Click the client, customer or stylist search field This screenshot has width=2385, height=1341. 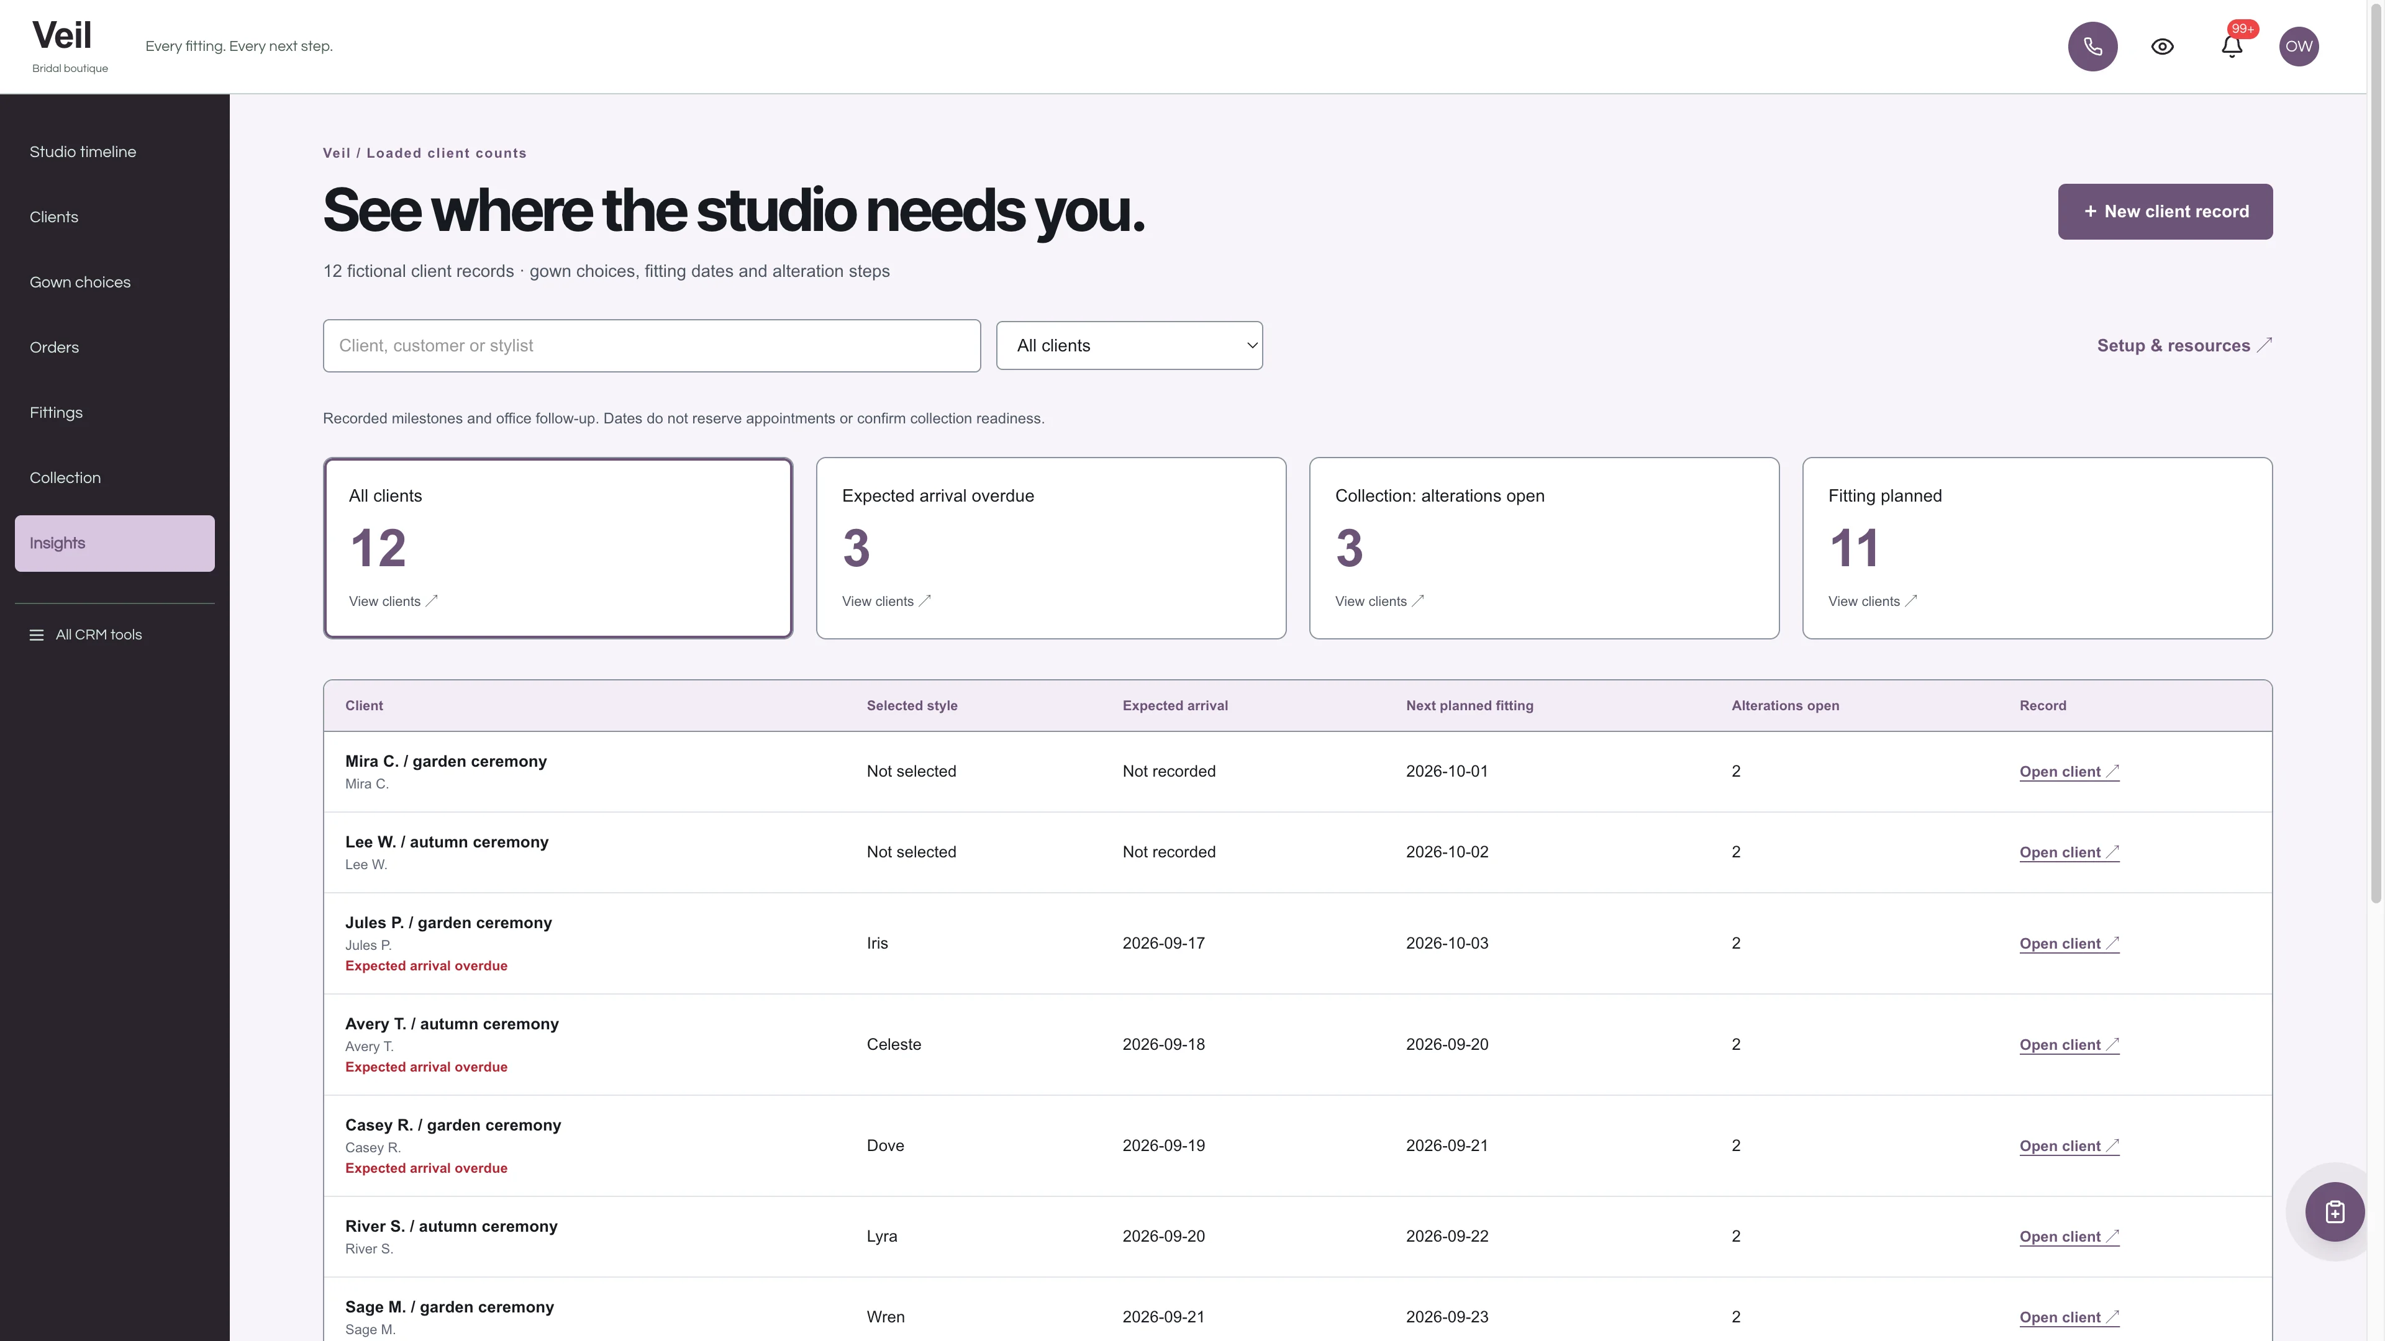652,346
